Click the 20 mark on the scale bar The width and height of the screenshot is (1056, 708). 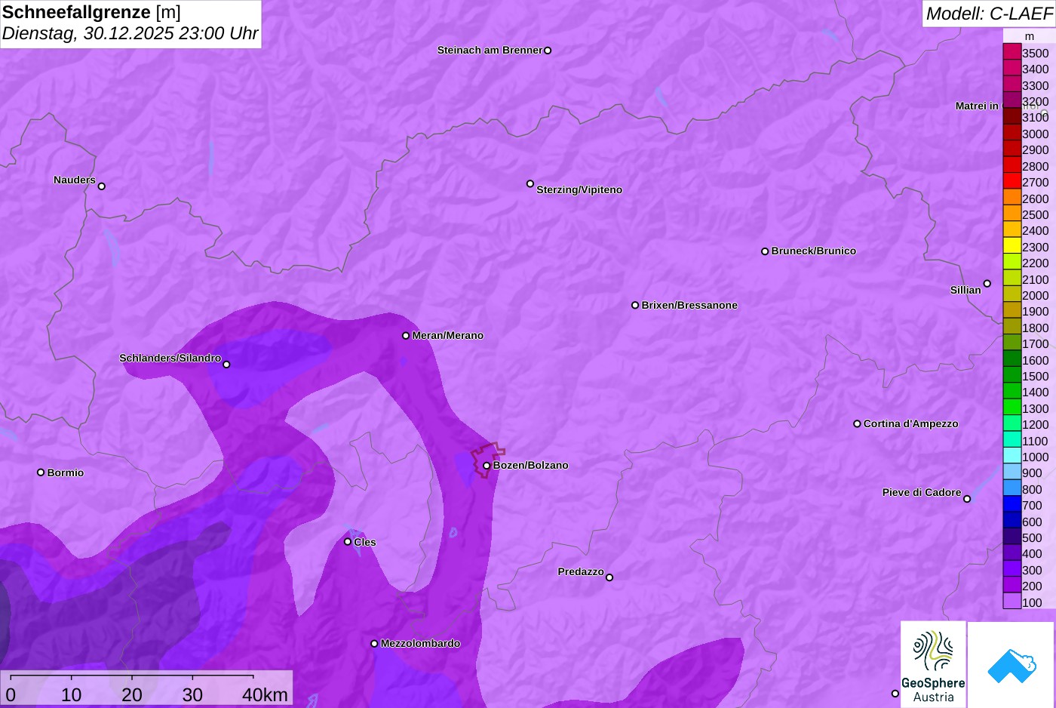(x=132, y=695)
